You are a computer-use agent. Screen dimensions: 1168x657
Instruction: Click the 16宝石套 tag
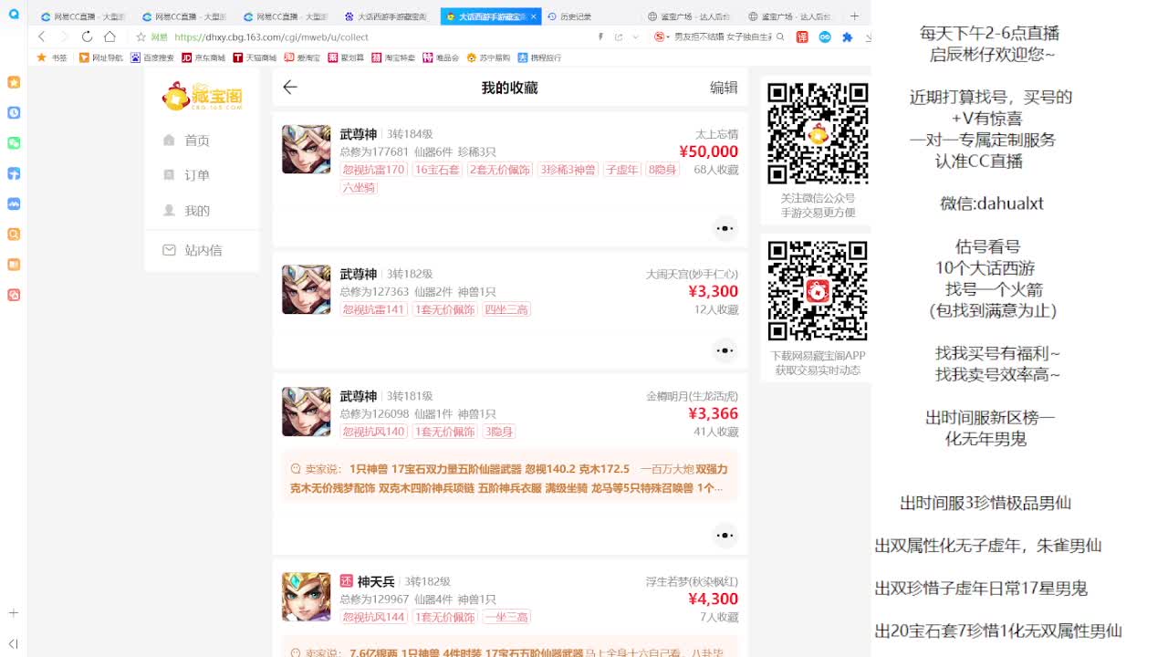[437, 170]
